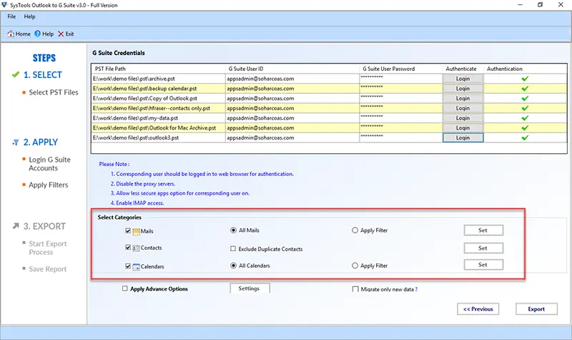Screen dimensions: 572x340
Task: Click Start Export Process step
Action: [48, 248]
